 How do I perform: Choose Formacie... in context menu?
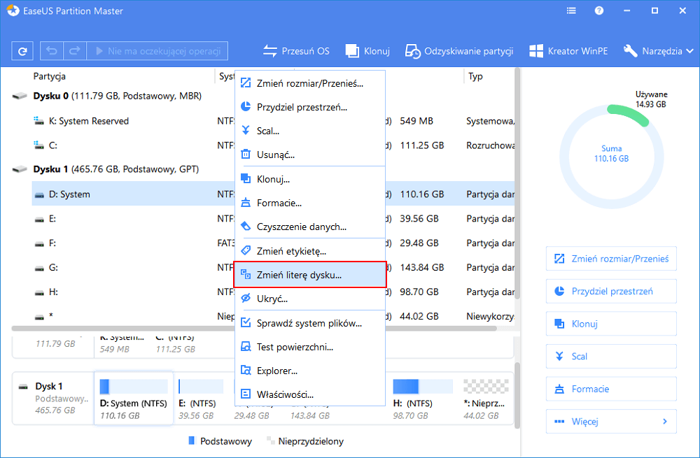point(310,203)
